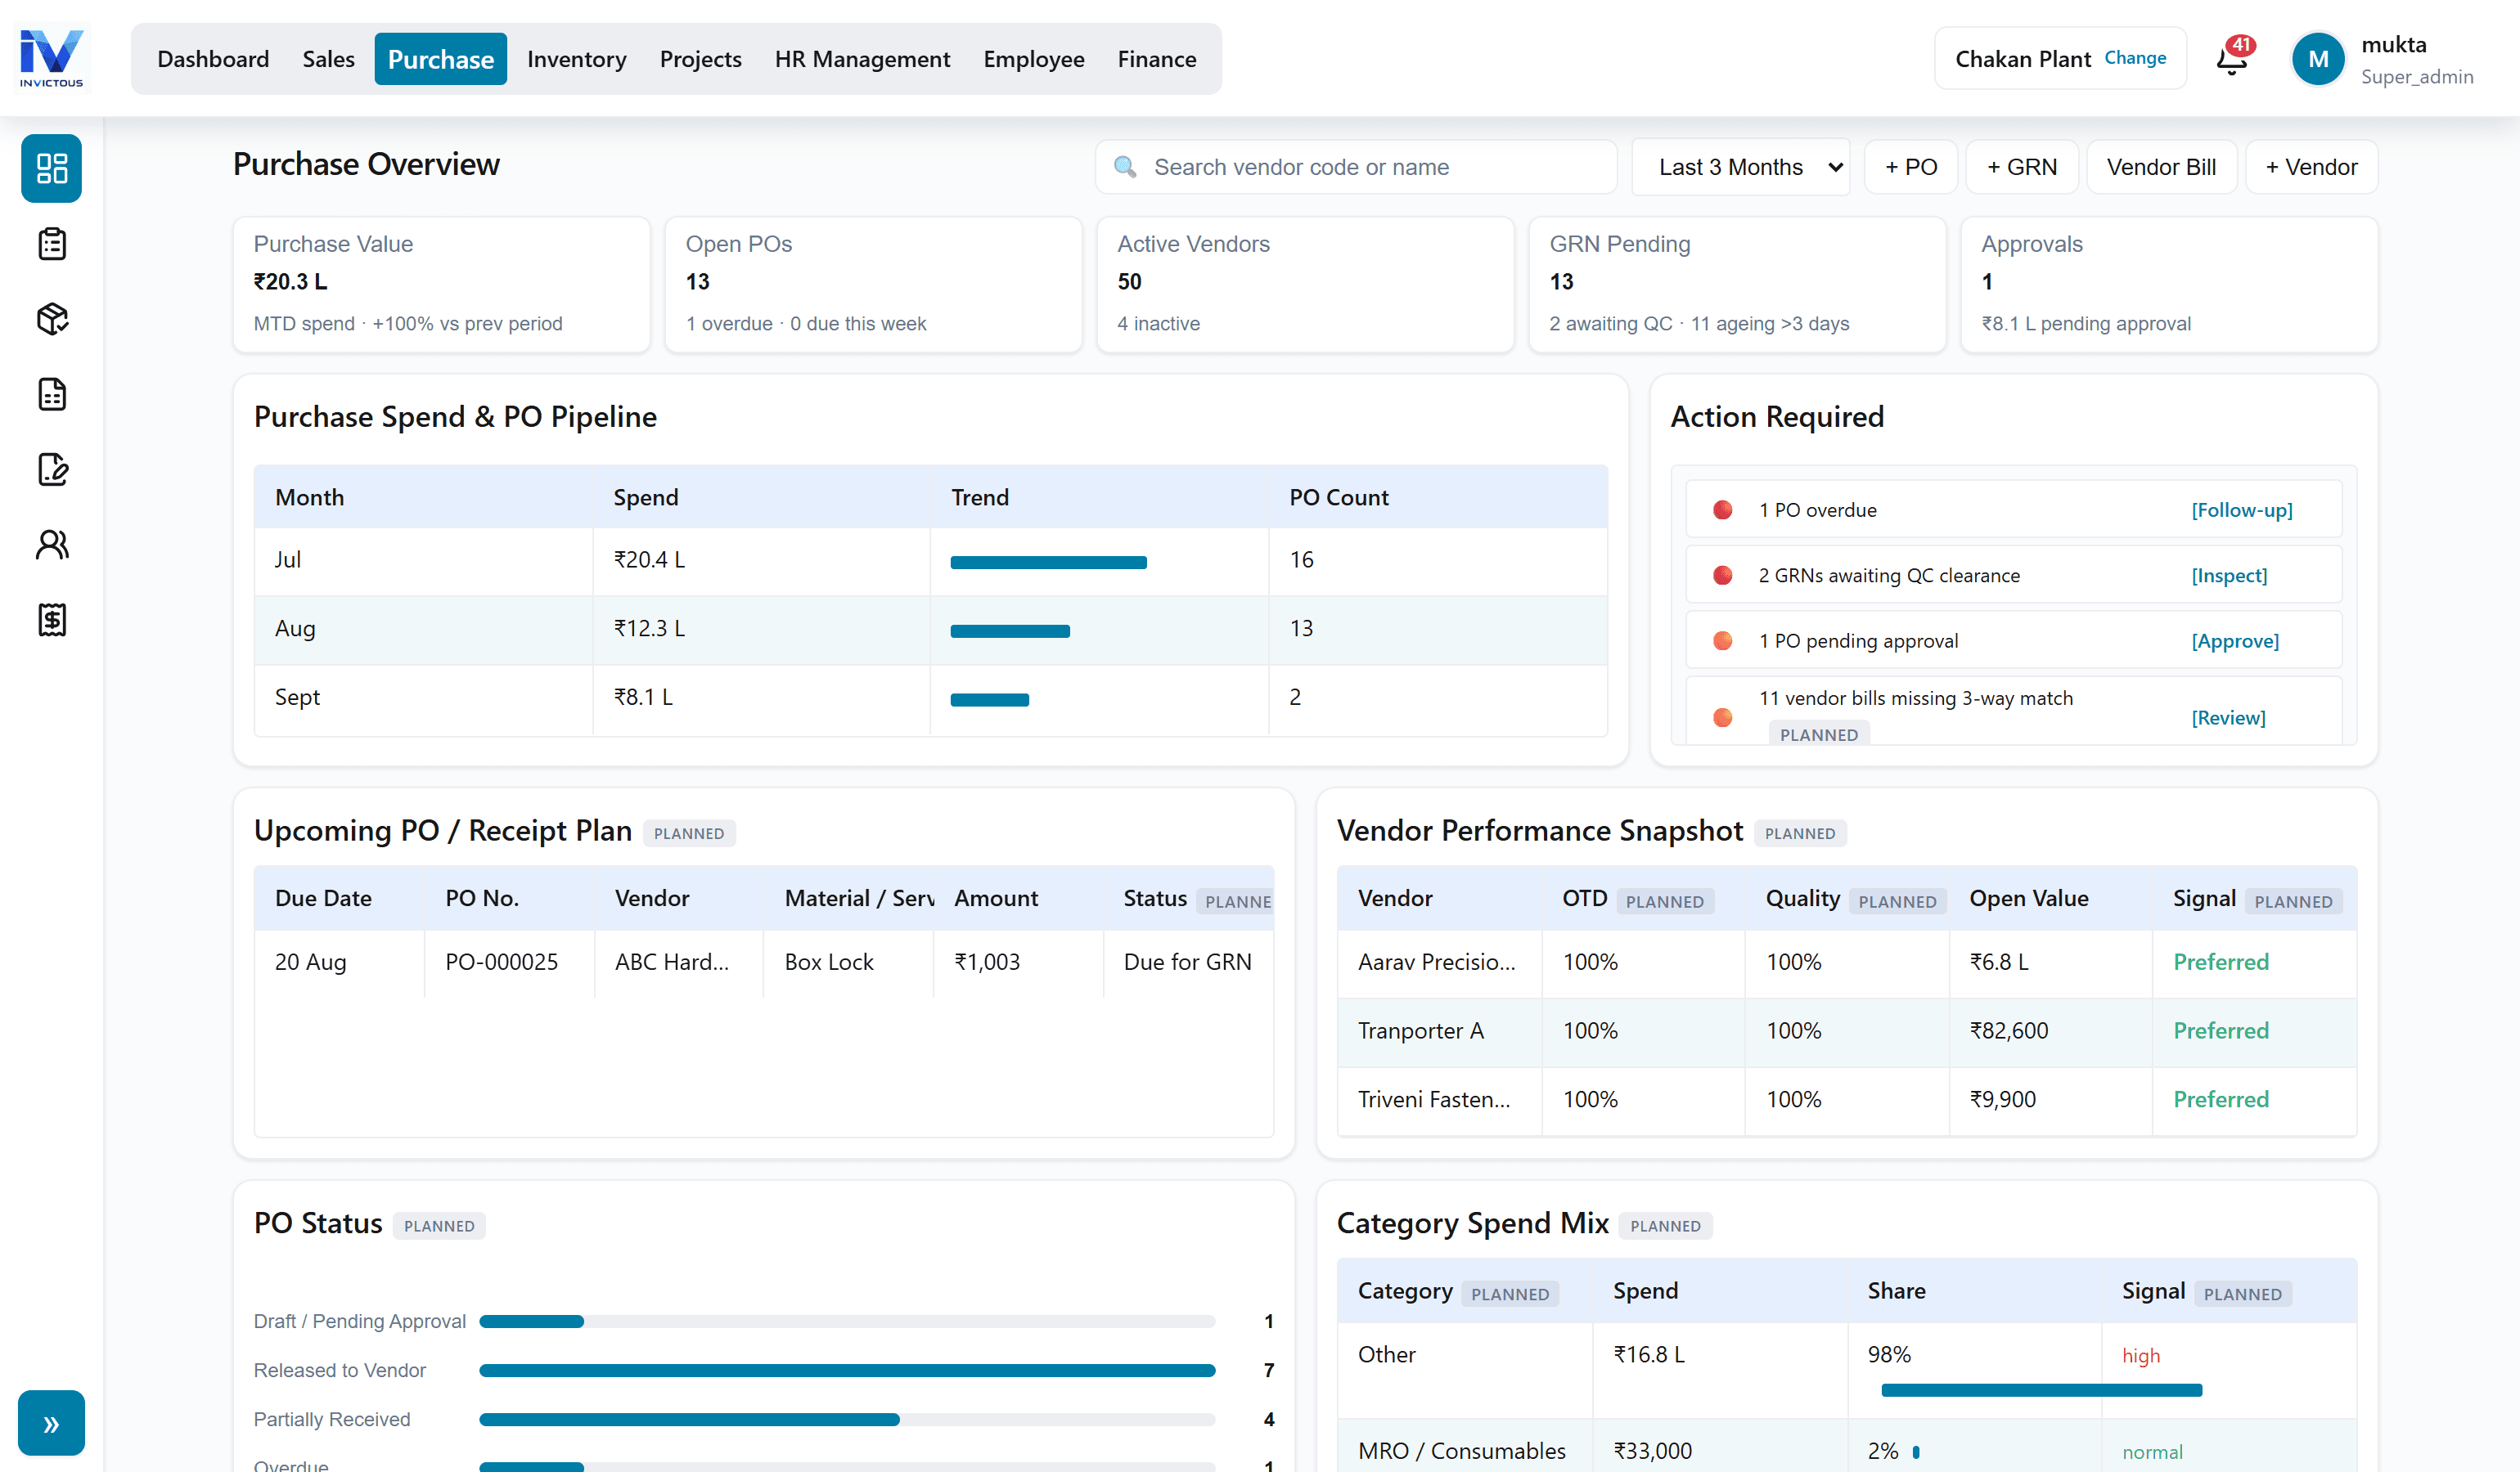The width and height of the screenshot is (2520, 1472).
Task: Click the GRN Pending summary card
Action: pyautogui.click(x=1737, y=284)
